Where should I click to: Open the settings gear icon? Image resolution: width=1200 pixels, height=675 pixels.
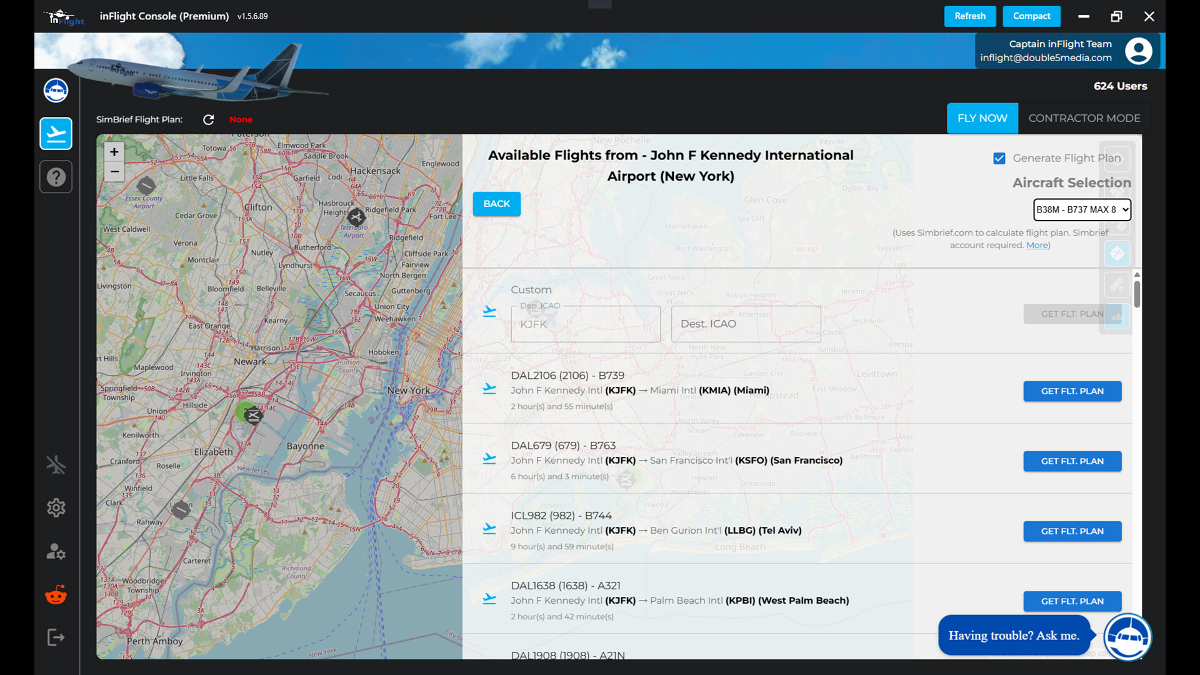(x=56, y=507)
